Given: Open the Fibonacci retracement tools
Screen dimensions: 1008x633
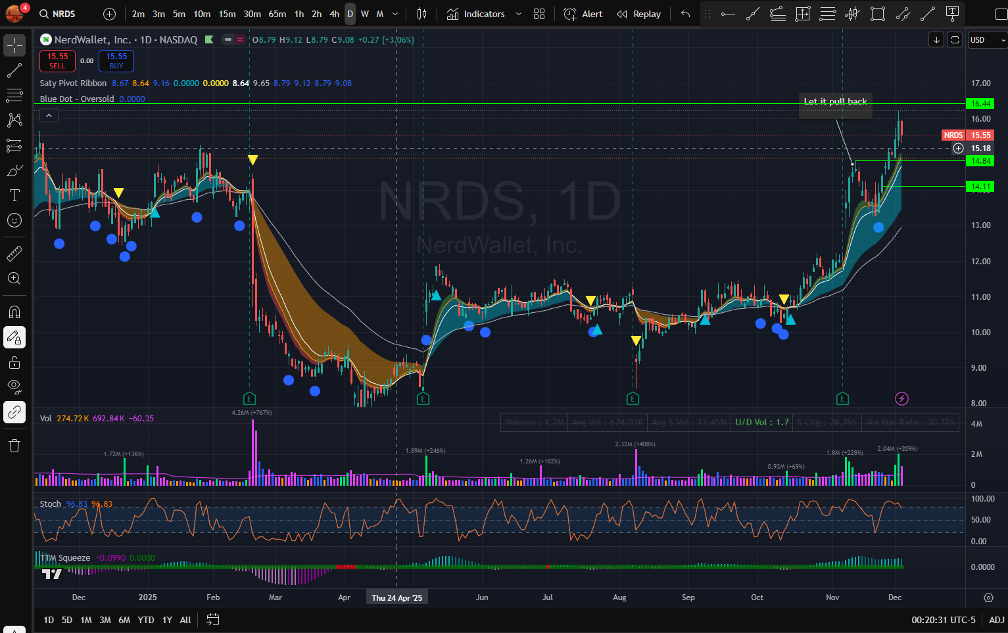Looking at the screenshot, I should [14, 95].
